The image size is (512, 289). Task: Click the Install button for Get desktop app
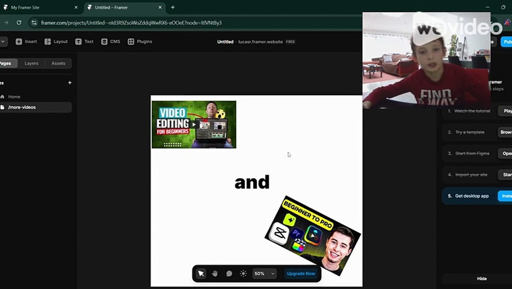pos(506,196)
